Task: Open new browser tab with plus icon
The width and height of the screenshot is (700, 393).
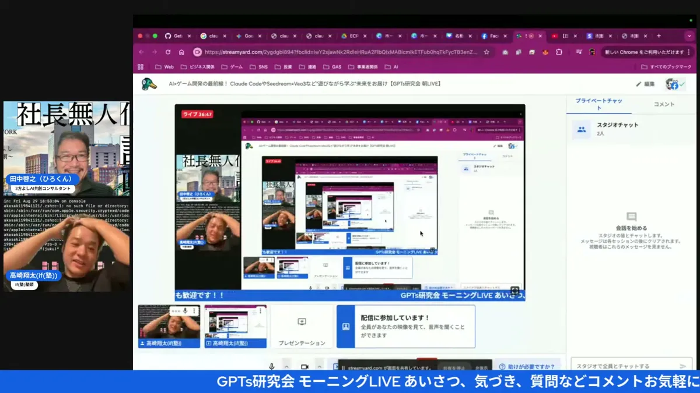Action: [659, 36]
